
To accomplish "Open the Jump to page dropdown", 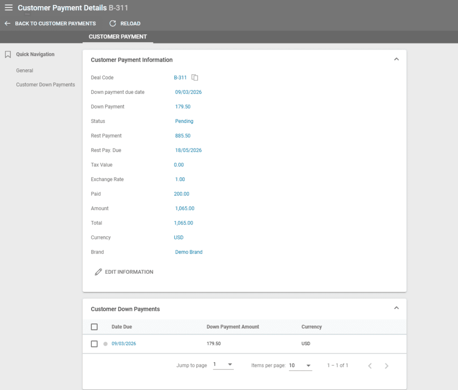I will coord(223,365).
